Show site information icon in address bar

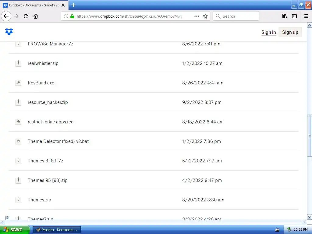[66, 16]
